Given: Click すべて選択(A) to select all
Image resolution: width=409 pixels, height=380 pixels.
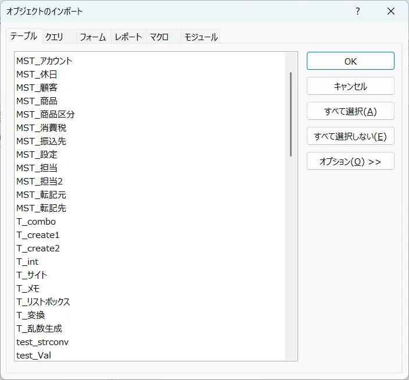Looking at the screenshot, I should tap(350, 111).
